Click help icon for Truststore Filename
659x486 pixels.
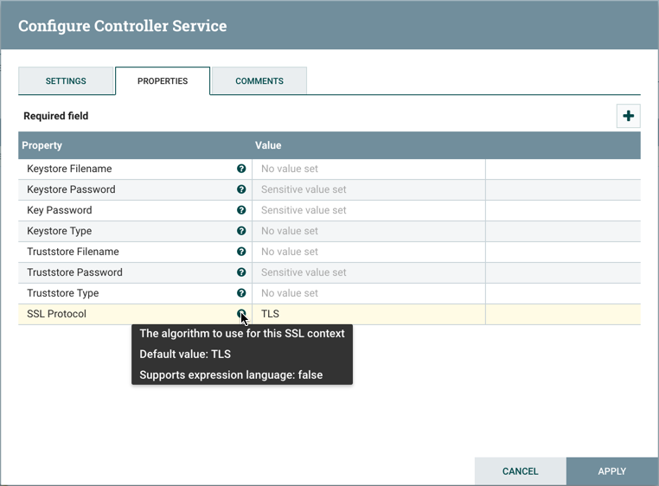pyautogui.click(x=241, y=252)
